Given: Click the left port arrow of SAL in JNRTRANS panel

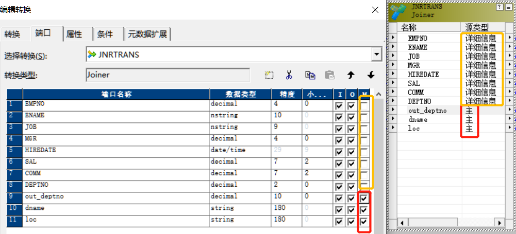Looking at the screenshot, I should click(393, 83).
